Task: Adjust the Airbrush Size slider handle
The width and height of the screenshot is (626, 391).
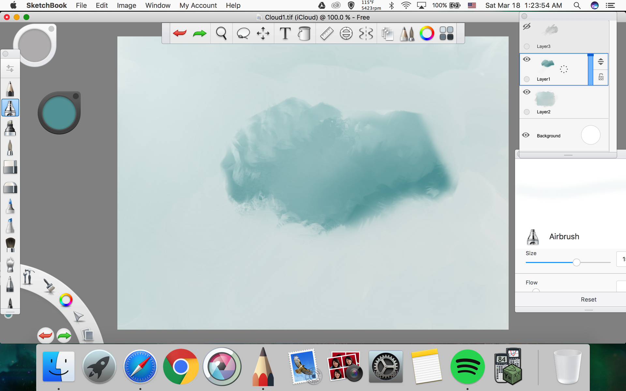Action: pyautogui.click(x=576, y=262)
